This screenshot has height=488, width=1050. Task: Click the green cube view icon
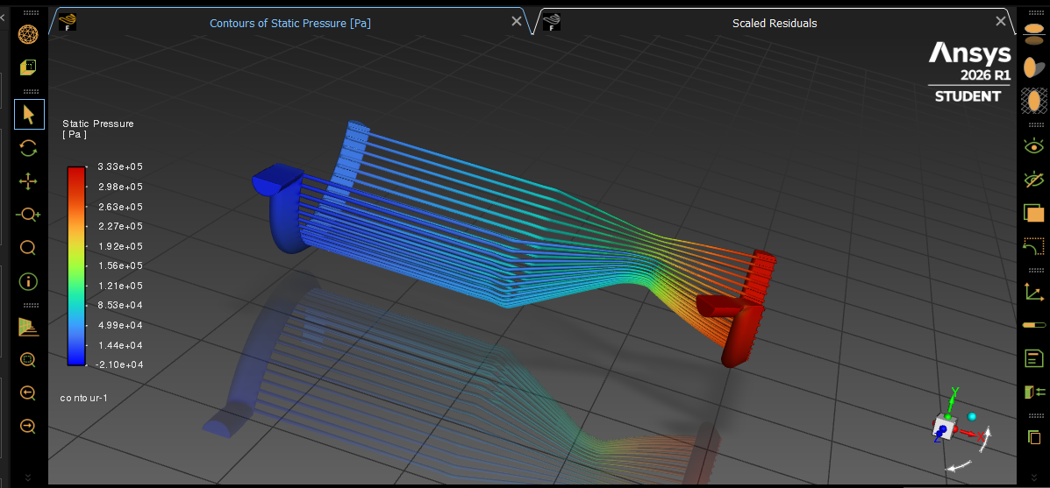(x=28, y=67)
